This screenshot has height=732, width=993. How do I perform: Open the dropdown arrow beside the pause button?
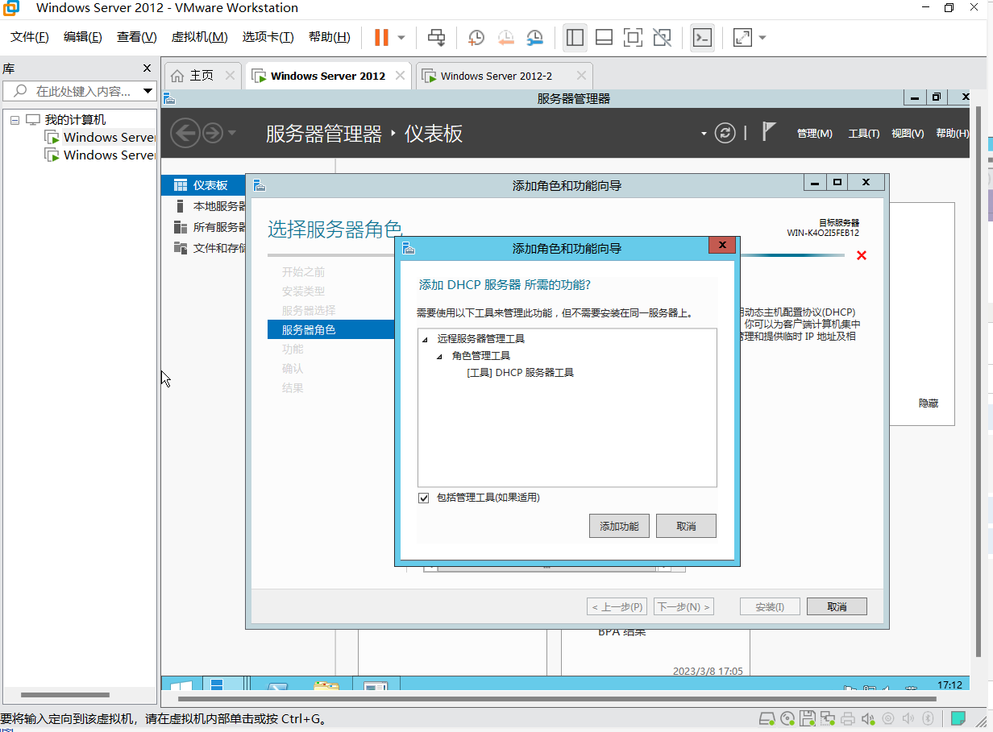click(401, 37)
